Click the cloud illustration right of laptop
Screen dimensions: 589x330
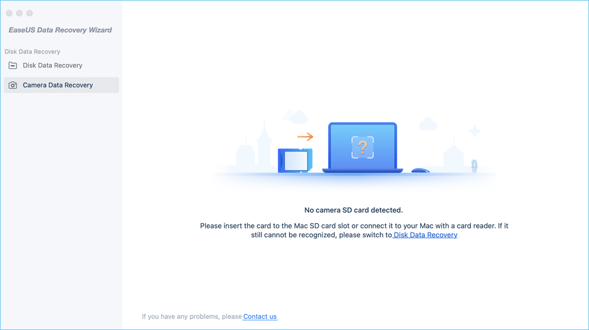pyautogui.click(x=428, y=124)
